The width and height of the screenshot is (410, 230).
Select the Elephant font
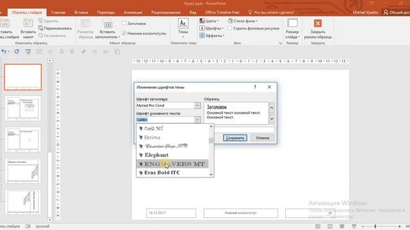(172, 155)
